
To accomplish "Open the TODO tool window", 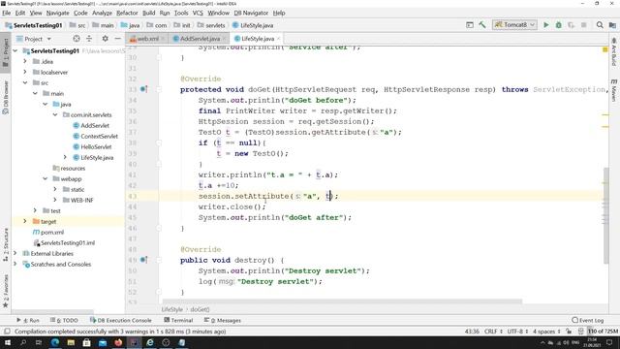I will (64, 320).
